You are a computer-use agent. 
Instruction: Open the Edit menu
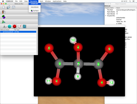pos(21,1)
